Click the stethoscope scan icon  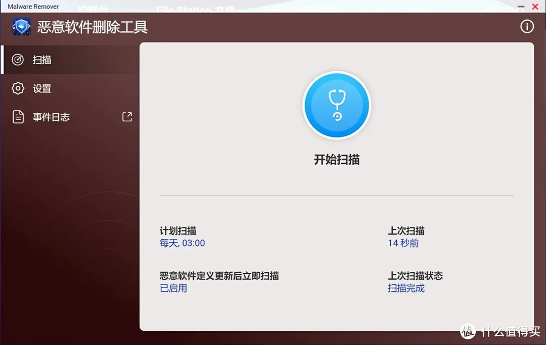[x=337, y=105]
